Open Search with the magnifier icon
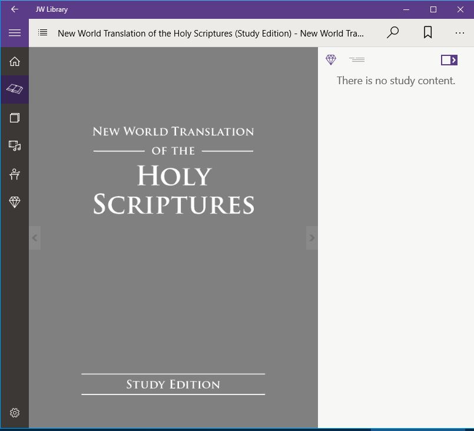Viewport: 474px width, 431px height. [392, 33]
